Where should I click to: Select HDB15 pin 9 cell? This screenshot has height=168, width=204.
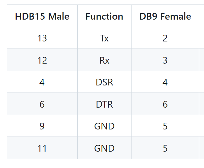42,126
